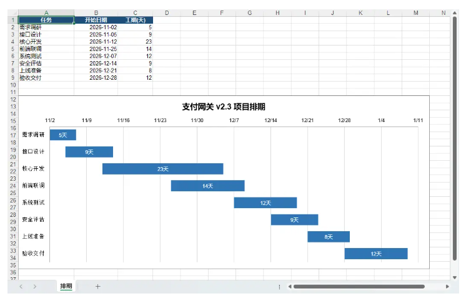The image size is (461, 296).
Task: Click vertical scrollbar up arrow
Action: point(455,13)
